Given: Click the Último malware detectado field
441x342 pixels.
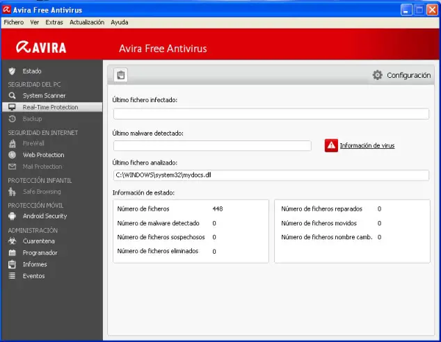Looking at the screenshot, I should tap(212, 145).
